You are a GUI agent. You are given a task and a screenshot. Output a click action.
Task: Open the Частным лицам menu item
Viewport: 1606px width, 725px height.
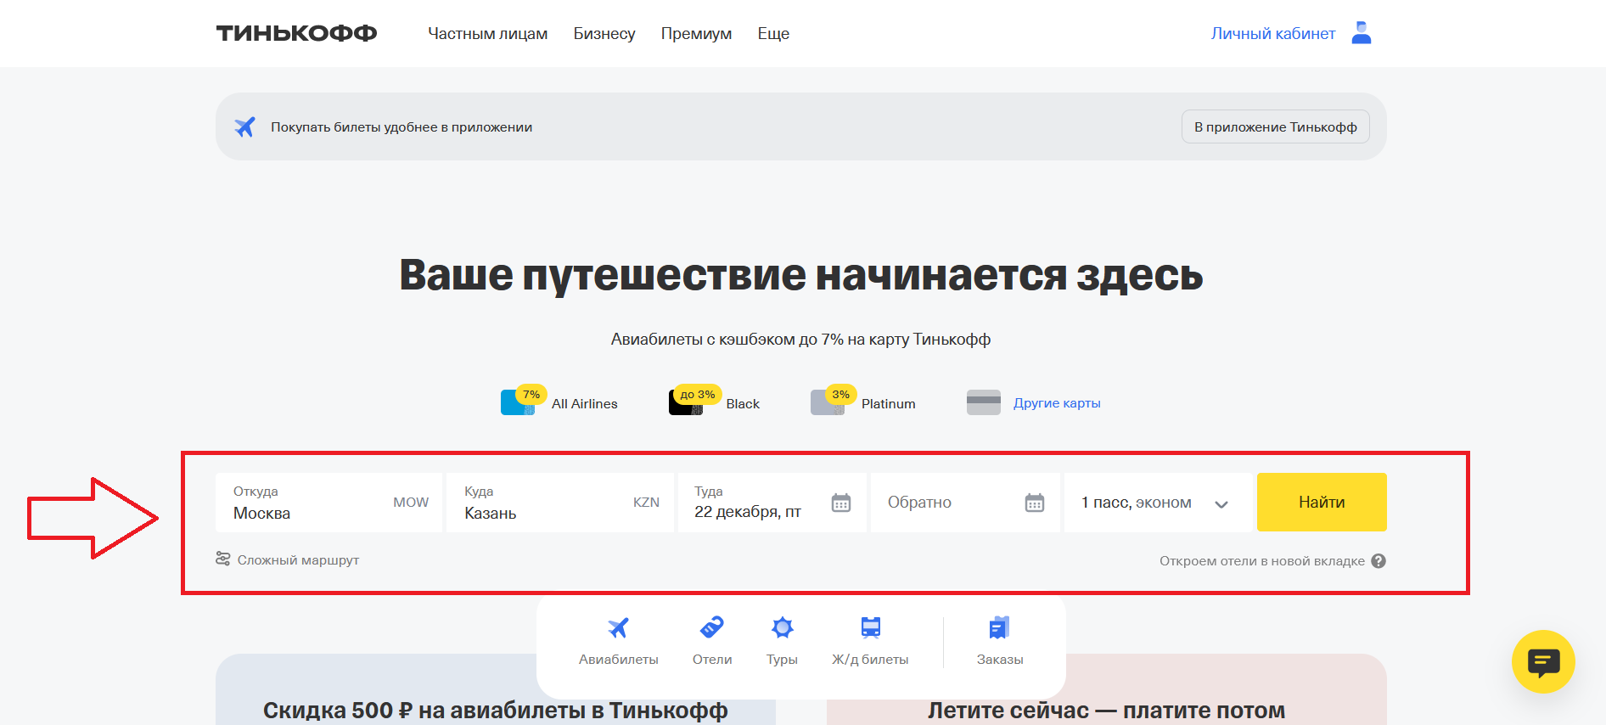(487, 34)
